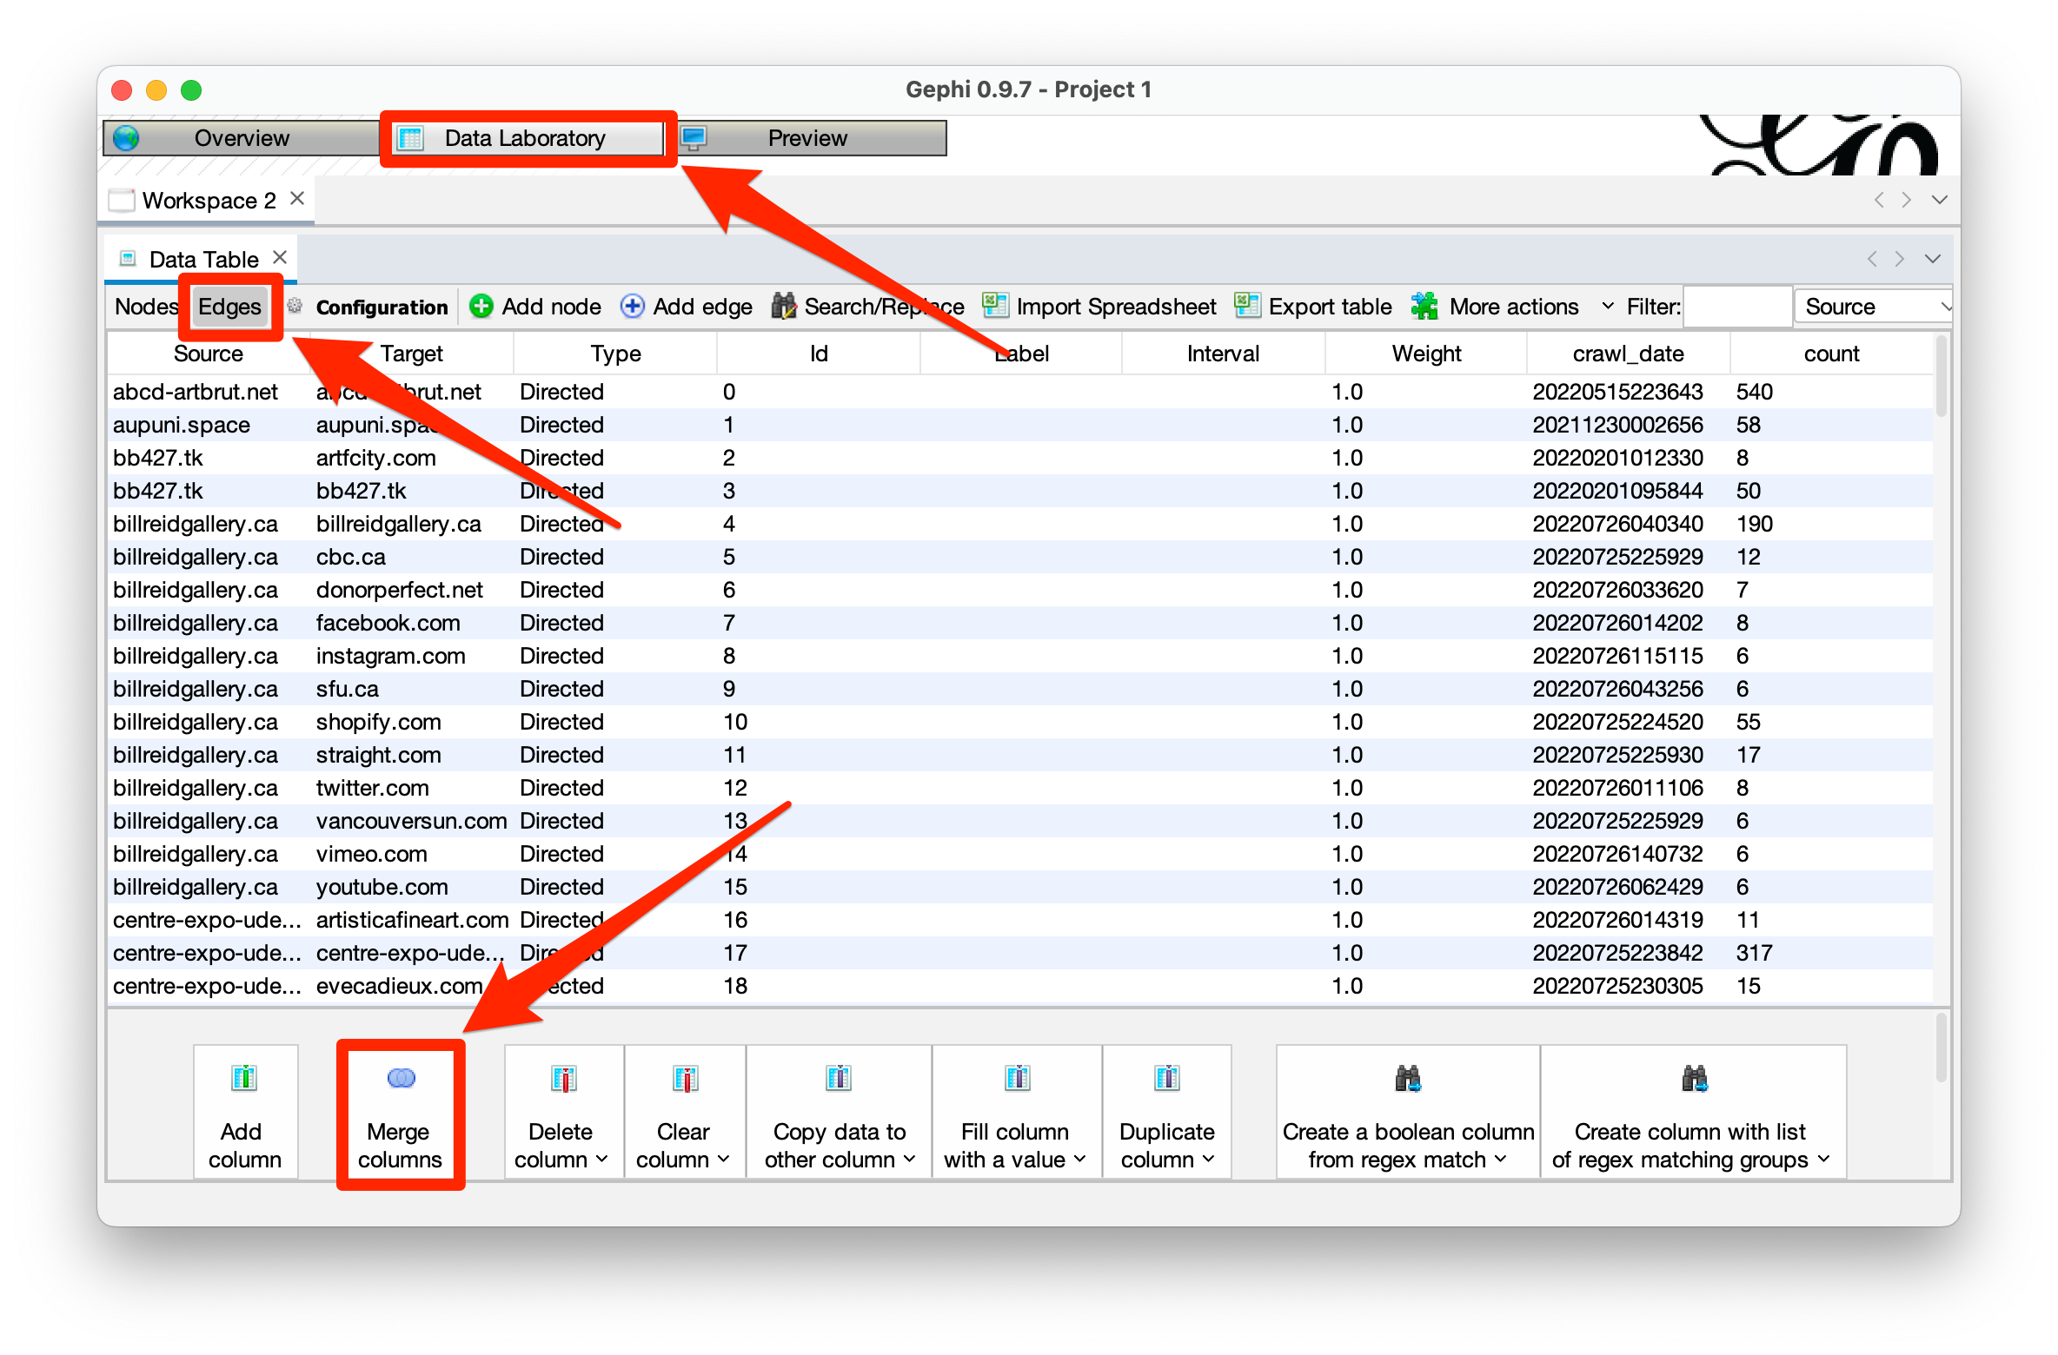The width and height of the screenshot is (2058, 1355).
Task: Sort by the Interval column header
Action: point(1223,354)
